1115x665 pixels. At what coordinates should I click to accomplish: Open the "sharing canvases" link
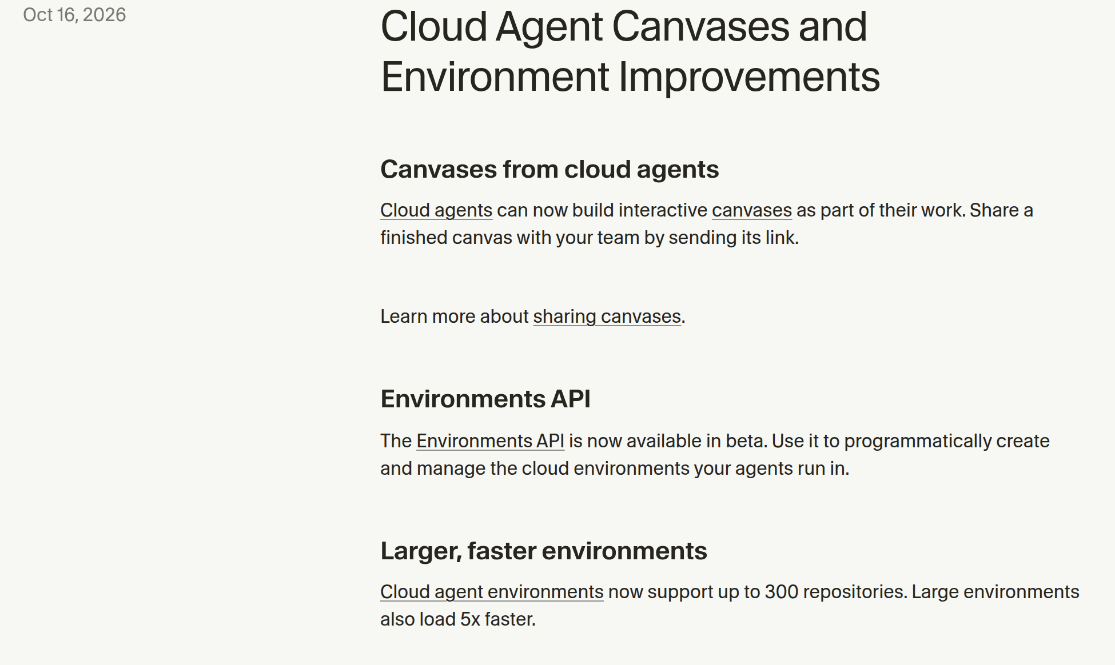coord(607,317)
